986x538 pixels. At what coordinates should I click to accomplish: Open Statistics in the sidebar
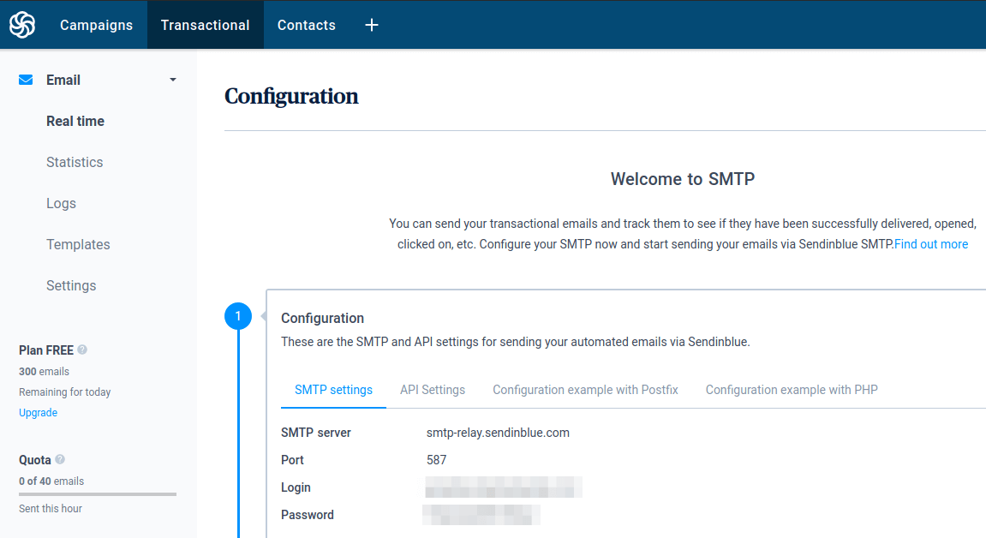click(x=75, y=162)
